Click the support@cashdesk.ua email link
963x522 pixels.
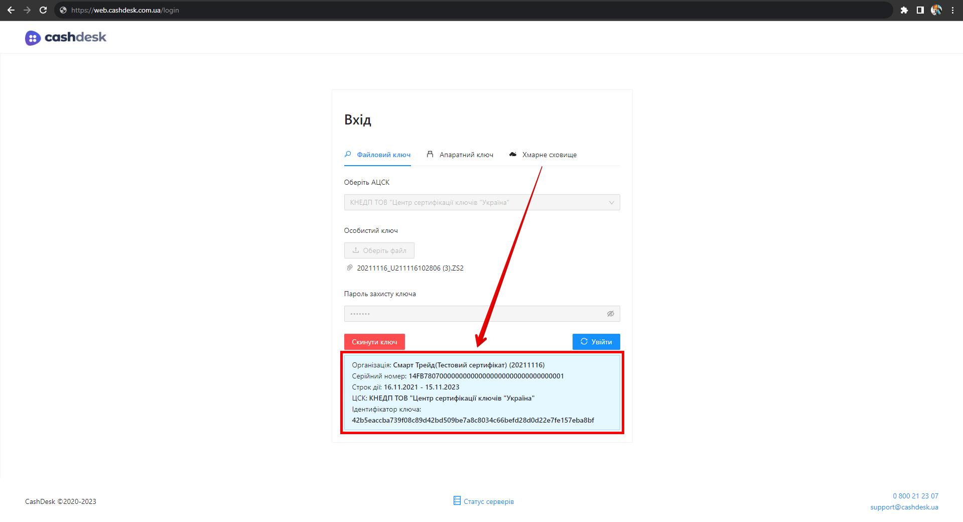(x=904, y=507)
